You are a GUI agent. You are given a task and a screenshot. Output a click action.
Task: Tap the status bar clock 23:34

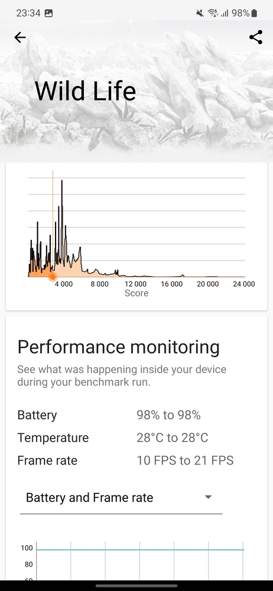28,13
